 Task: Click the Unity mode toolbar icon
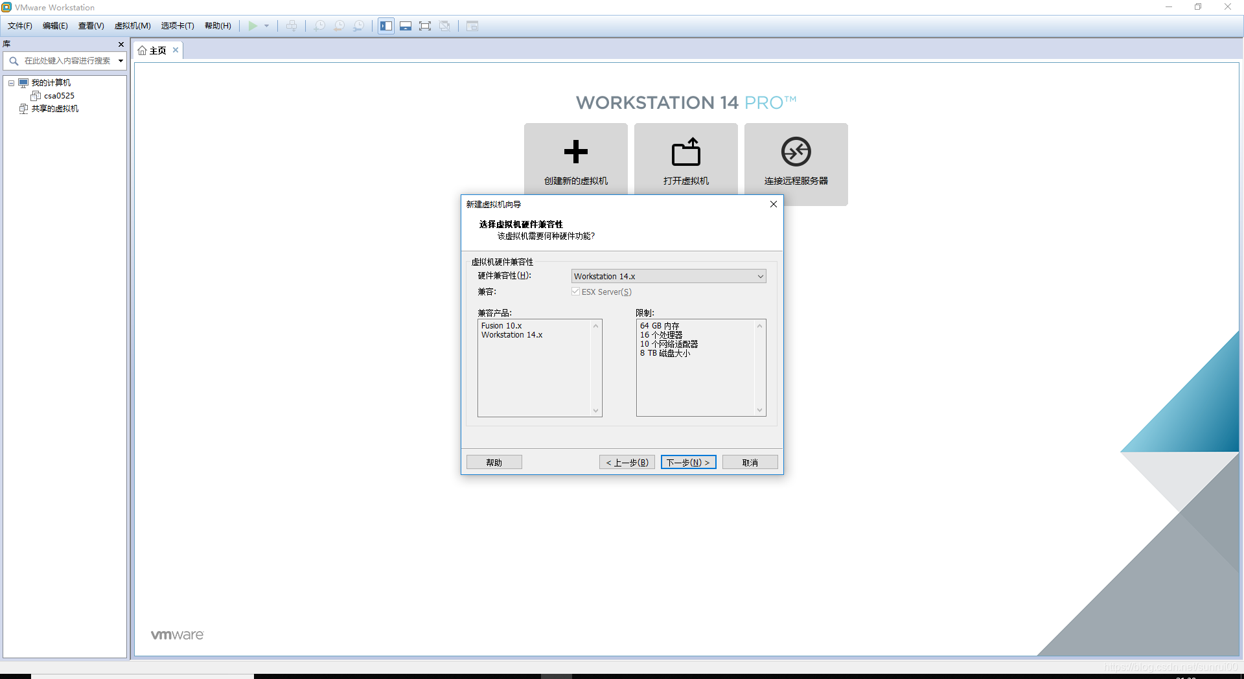(x=444, y=26)
